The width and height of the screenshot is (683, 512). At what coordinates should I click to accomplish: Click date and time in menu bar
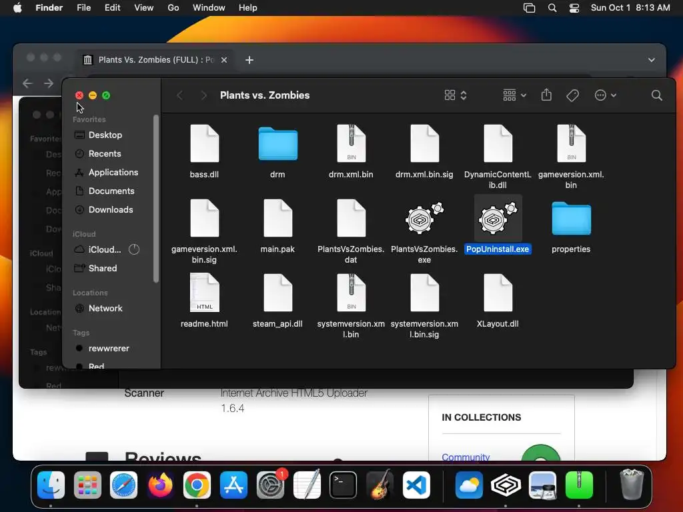[630, 8]
